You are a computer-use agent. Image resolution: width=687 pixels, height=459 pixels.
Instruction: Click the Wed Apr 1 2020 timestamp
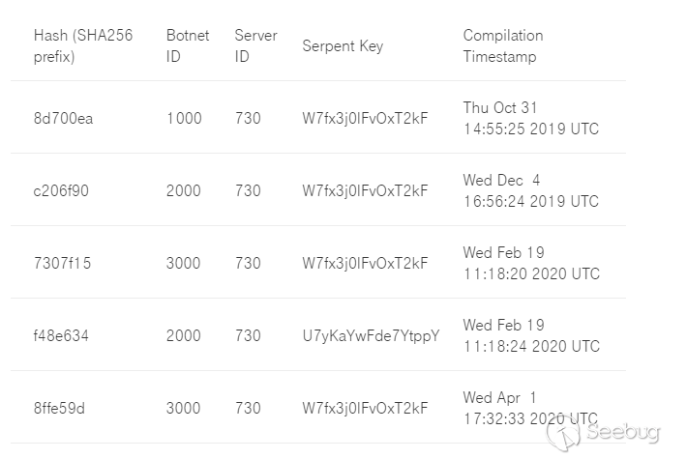coord(530,408)
